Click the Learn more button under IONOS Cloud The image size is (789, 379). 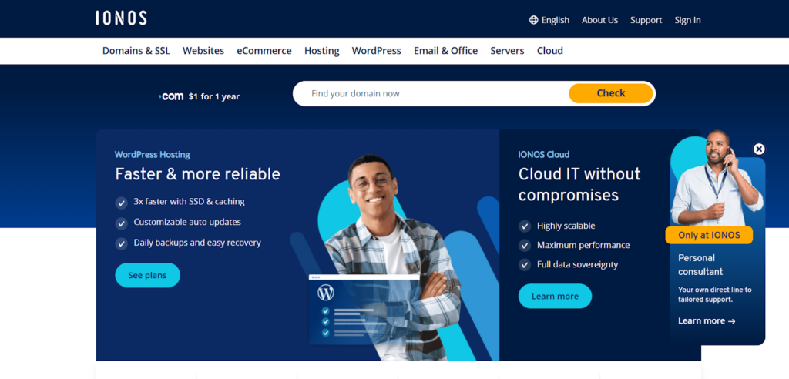coord(555,296)
